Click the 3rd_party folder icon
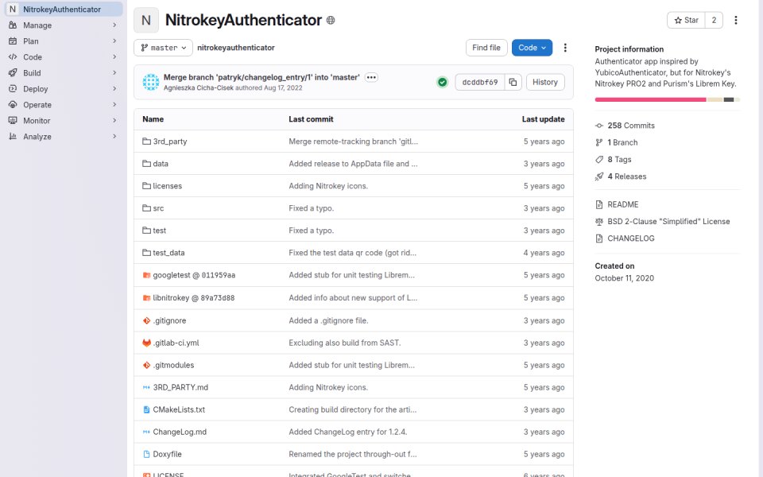Screen dimensions: 763x477 coord(146,142)
